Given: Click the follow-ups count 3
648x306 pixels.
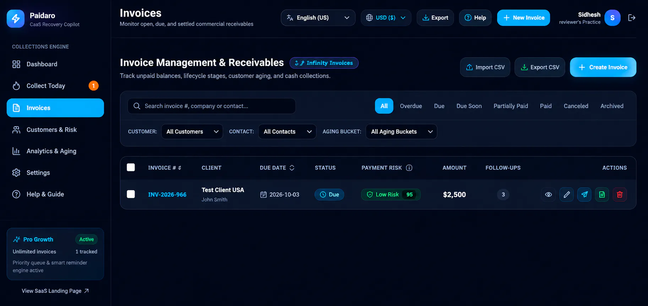Looking at the screenshot, I should 503,195.
